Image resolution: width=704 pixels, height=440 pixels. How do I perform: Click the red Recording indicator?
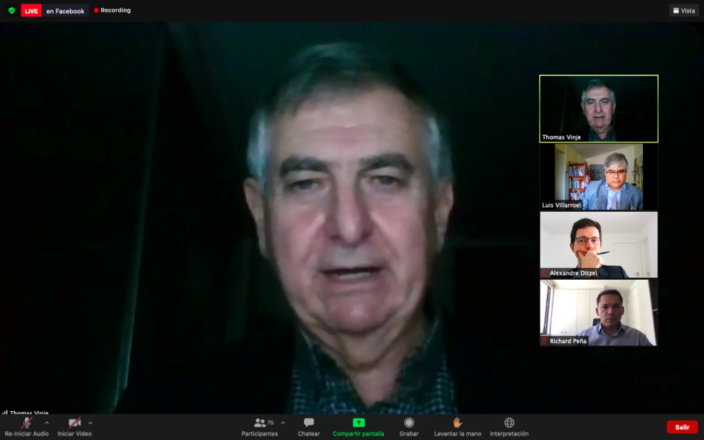coord(112,11)
